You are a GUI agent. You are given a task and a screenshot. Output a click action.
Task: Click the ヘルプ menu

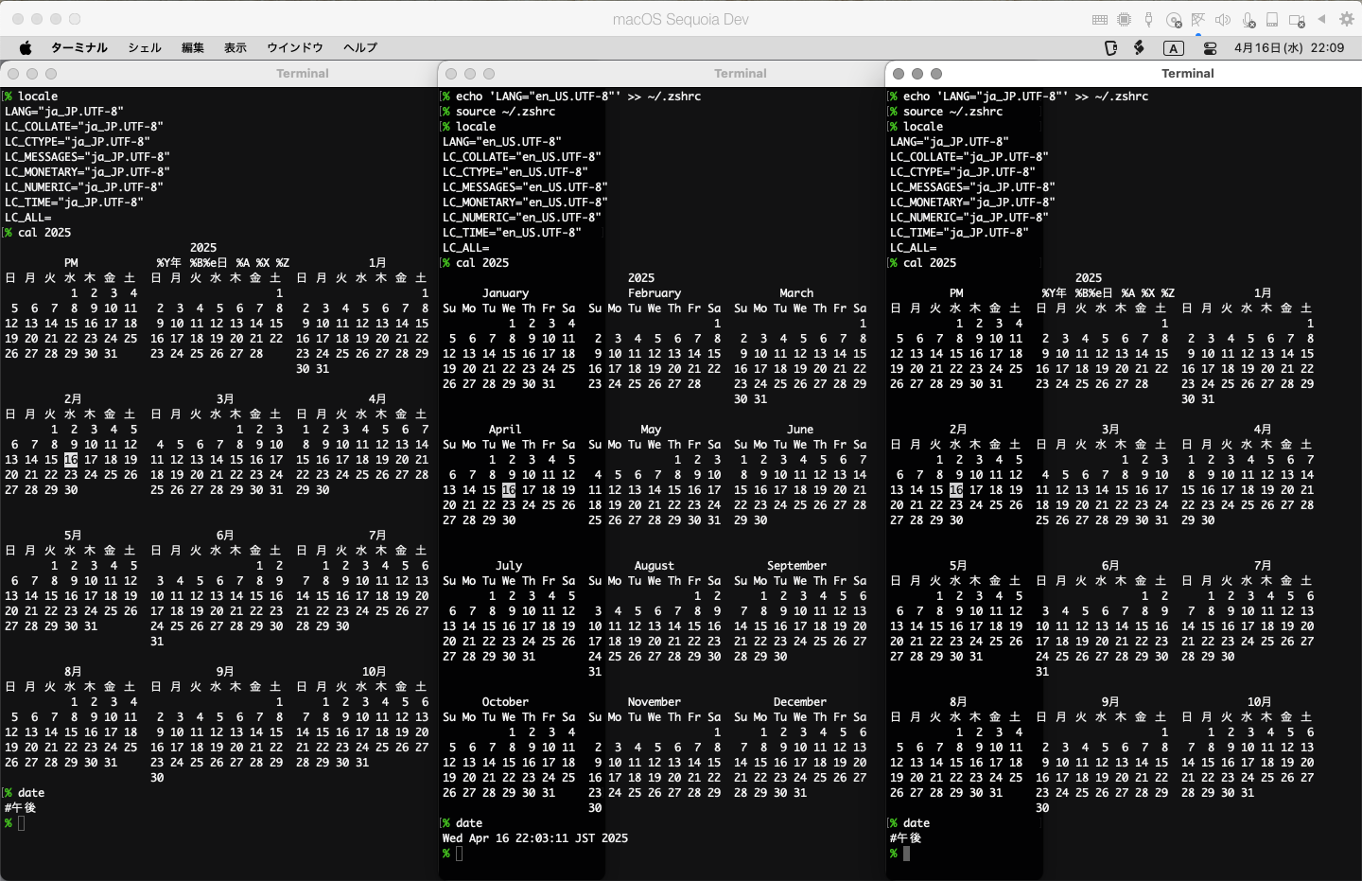[360, 47]
